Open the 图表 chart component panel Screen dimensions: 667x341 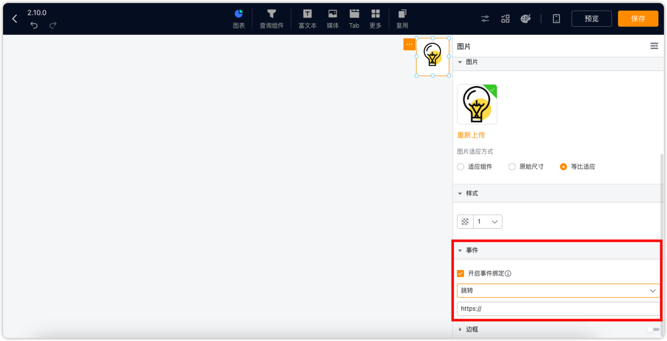pyautogui.click(x=238, y=18)
